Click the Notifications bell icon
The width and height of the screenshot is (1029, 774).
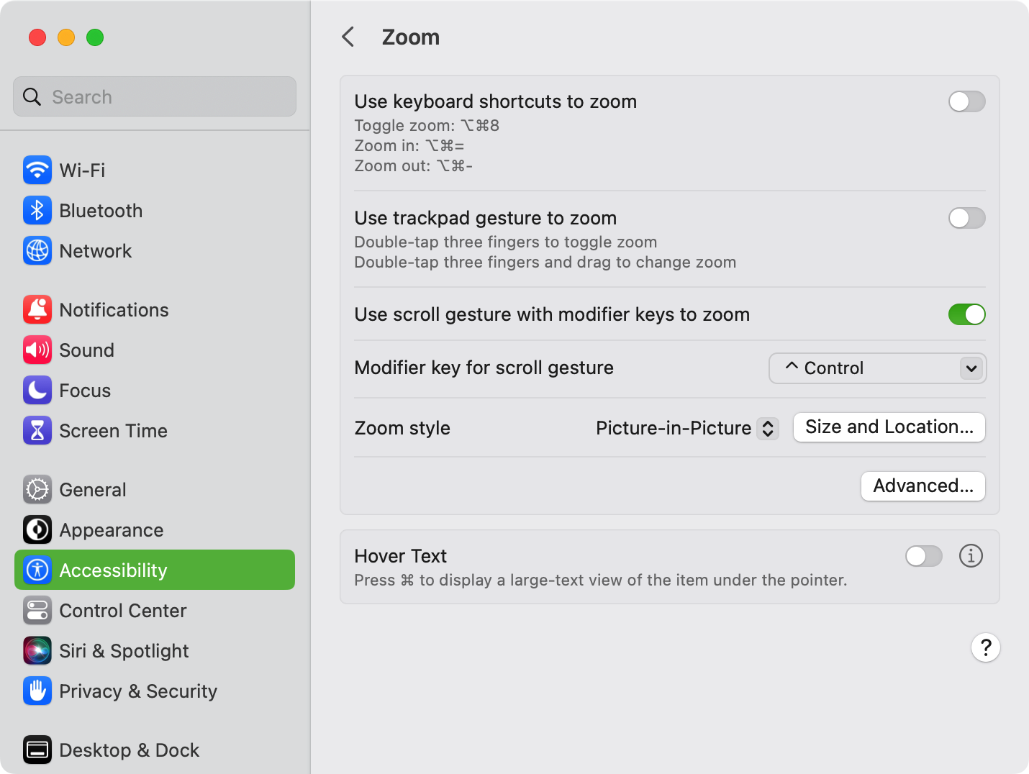point(37,310)
